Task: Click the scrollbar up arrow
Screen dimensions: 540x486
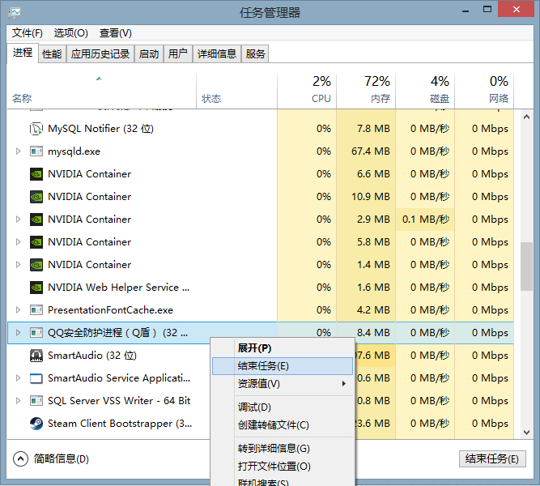Action: coord(526,117)
